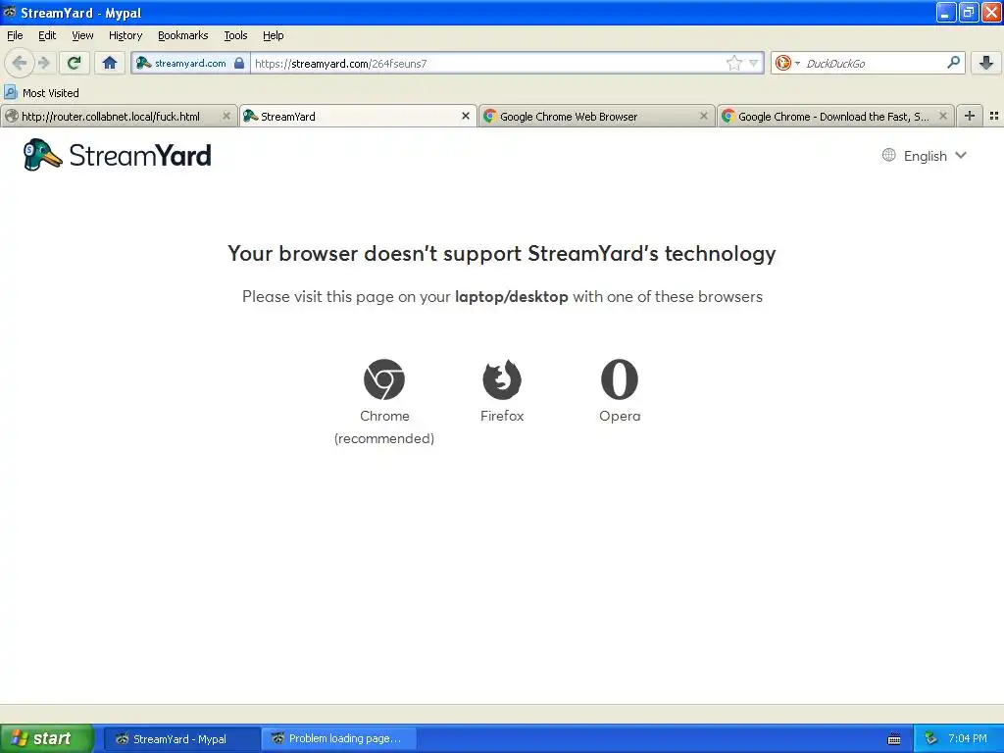
Task: Open the Most Visited bookmarks folder
Action: (x=41, y=93)
